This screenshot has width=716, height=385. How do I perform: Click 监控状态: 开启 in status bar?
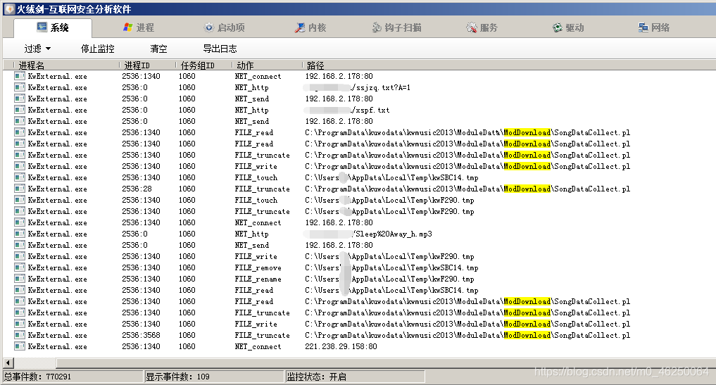pyautogui.click(x=316, y=377)
